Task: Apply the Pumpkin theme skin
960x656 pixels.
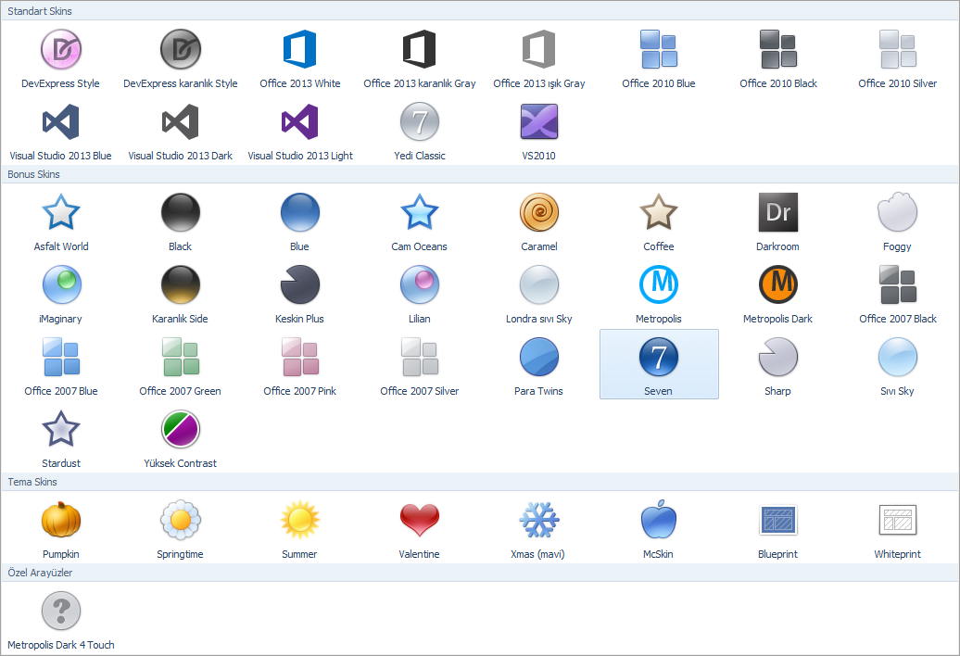Action: 60,528
